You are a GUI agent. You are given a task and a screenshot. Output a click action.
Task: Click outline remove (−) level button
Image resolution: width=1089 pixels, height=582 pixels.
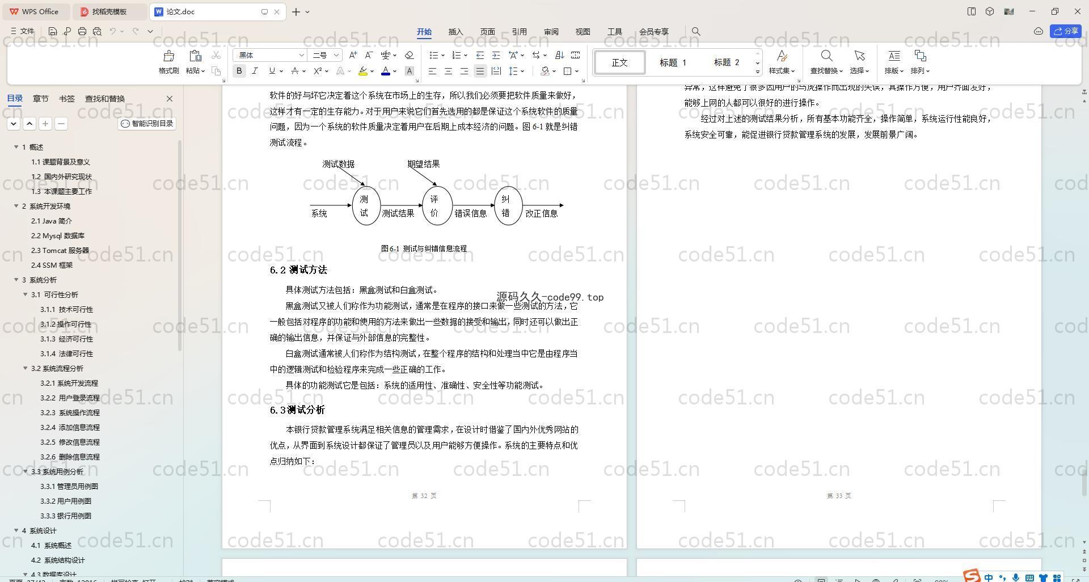pos(61,124)
